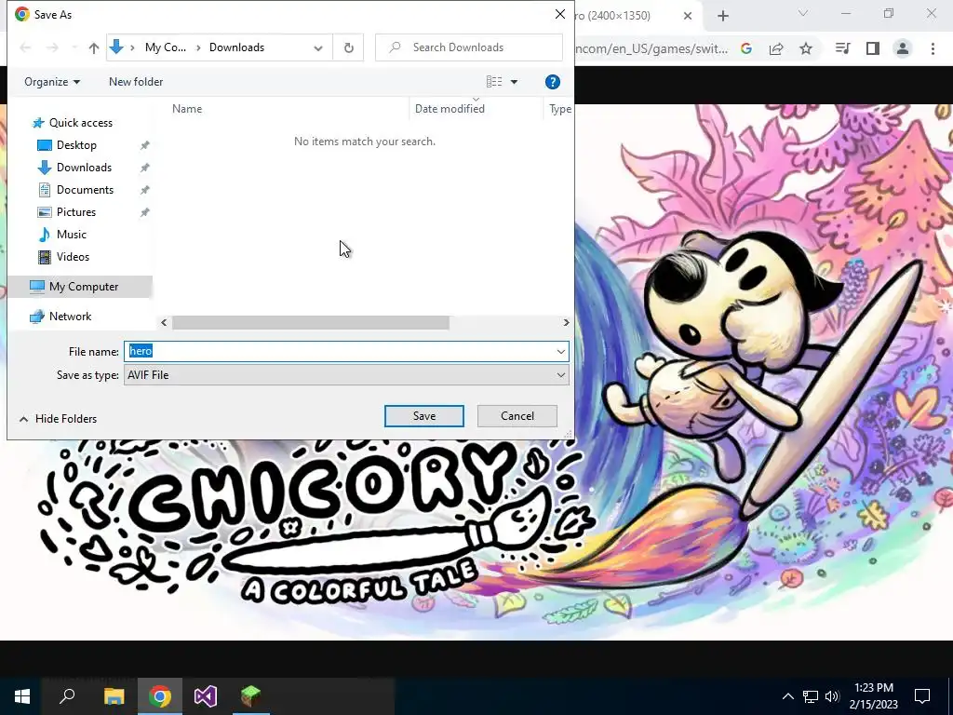Viewport: 953px width, 715px height.
Task: Click the Chrome address bar URL
Action: (x=651, y=48)
